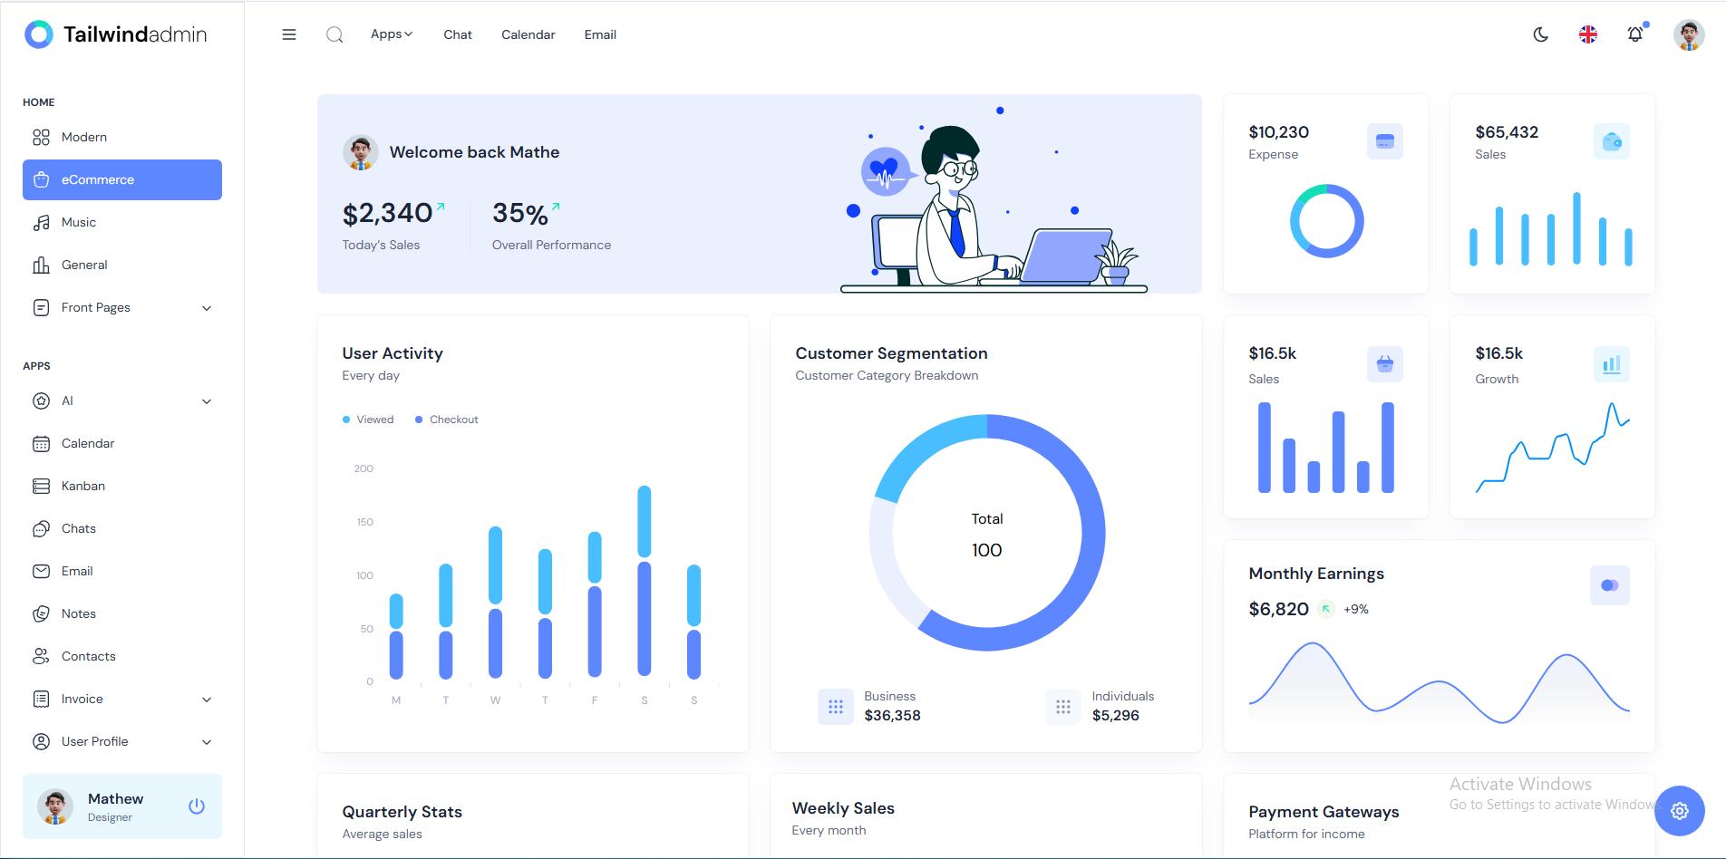Viewport: 1726px width, 859px height.
Task: Open Music dashboard from sidebar
Action: click(x=78, y=223)
